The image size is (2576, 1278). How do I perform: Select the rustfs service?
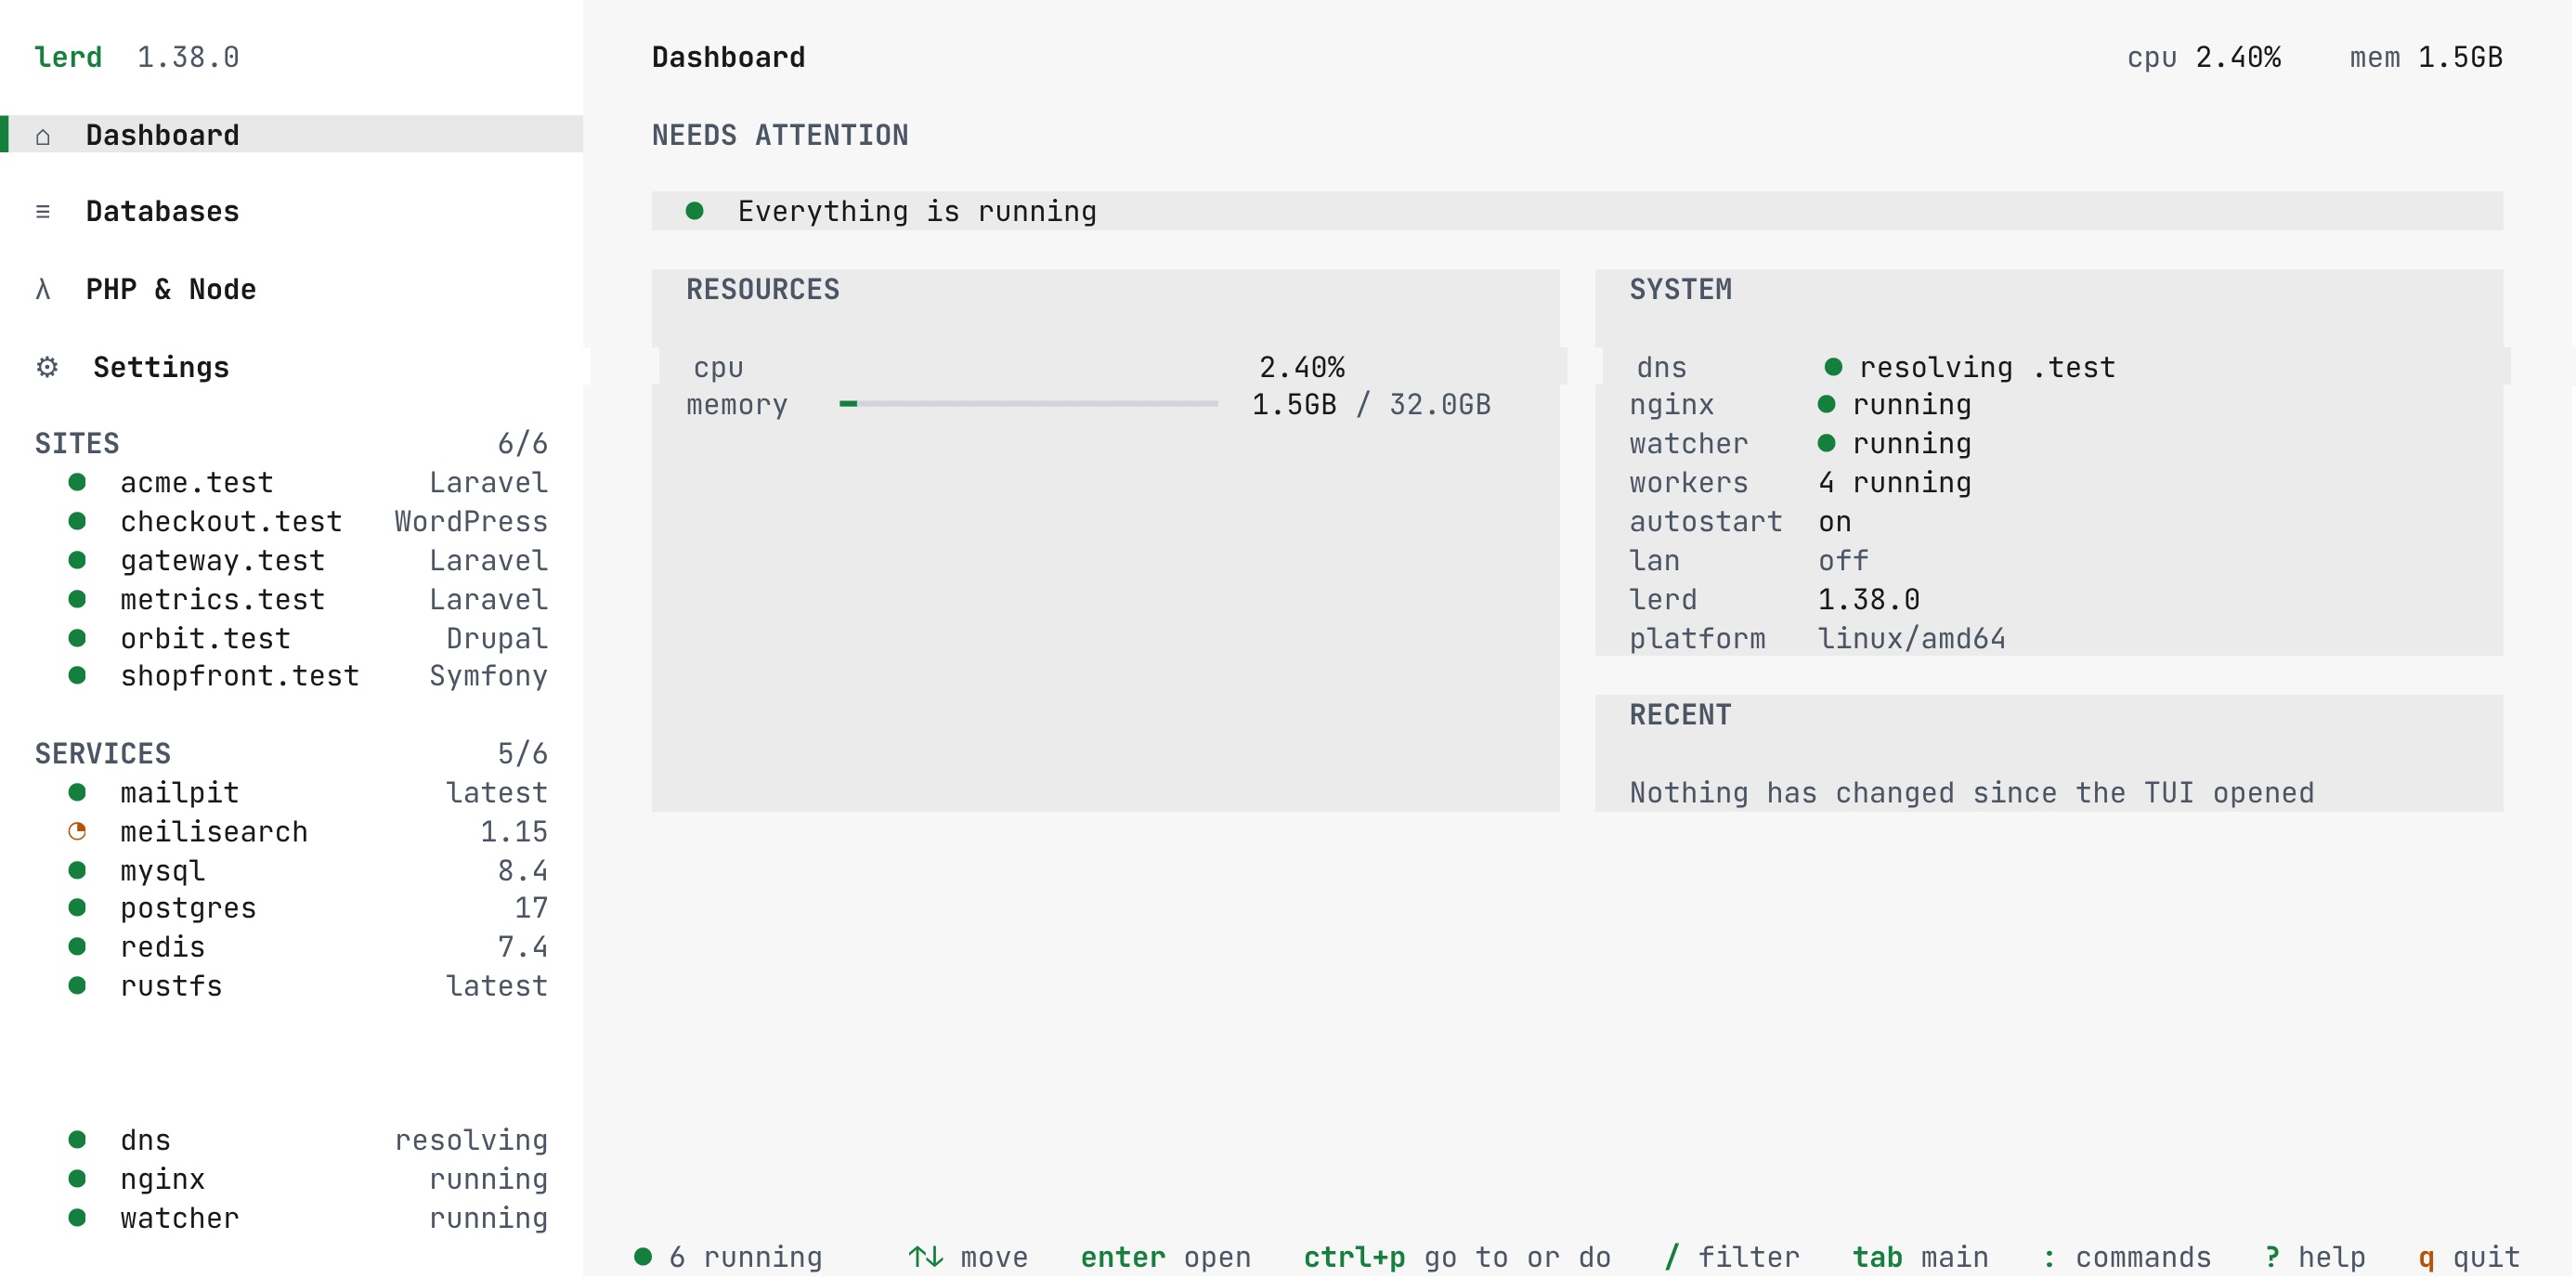click(291, 987)
